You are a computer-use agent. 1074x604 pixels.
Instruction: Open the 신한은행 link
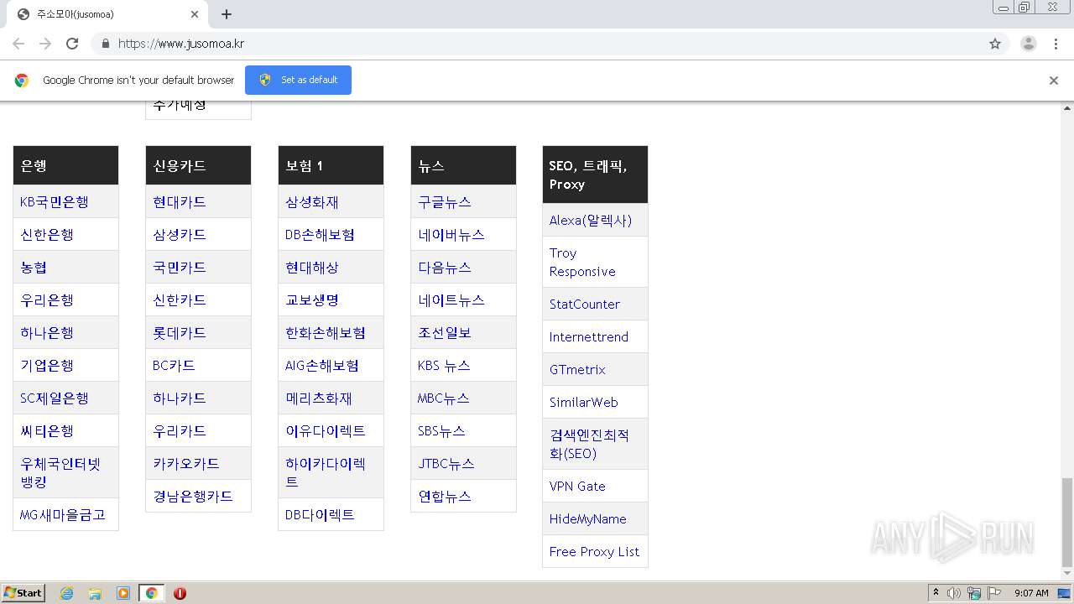[x=47, y=235]
